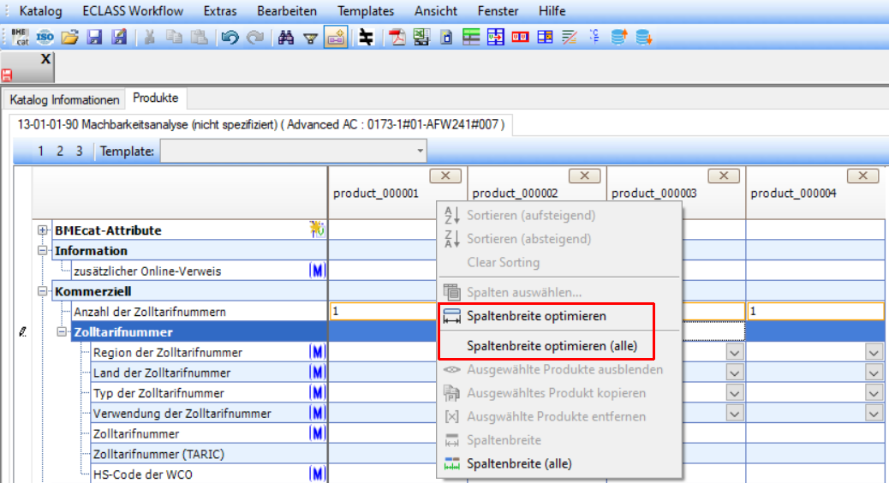This screenshot has width=889, height=483.
Task: Click the save diskette icon
Action: (94, 37)
